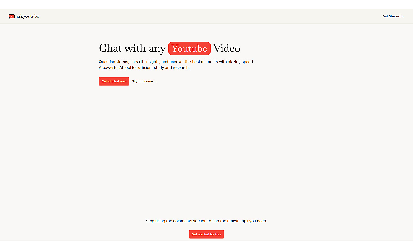Click the 'A powerful AI tool' subtitle line

(x=144, y=68)
